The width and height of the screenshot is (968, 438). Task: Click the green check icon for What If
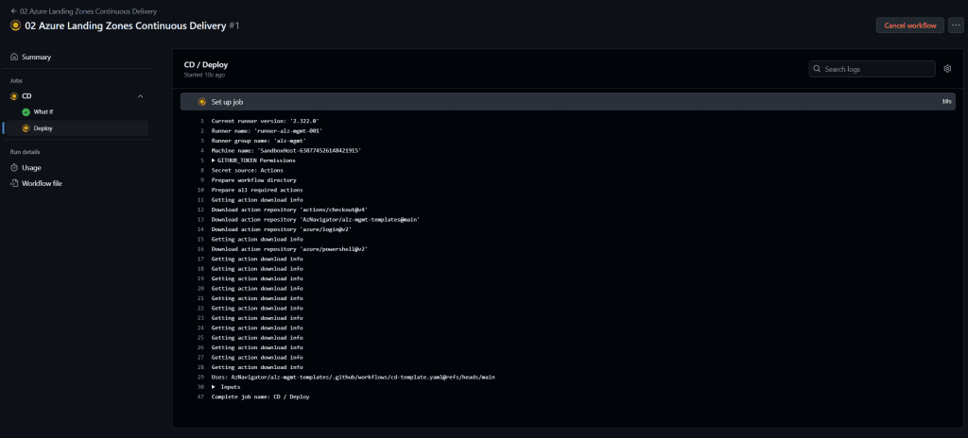pos(26,111)
